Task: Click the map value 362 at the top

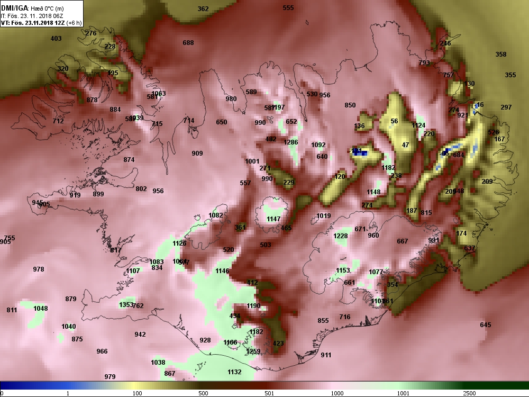Action: click(x=203, y=9)
